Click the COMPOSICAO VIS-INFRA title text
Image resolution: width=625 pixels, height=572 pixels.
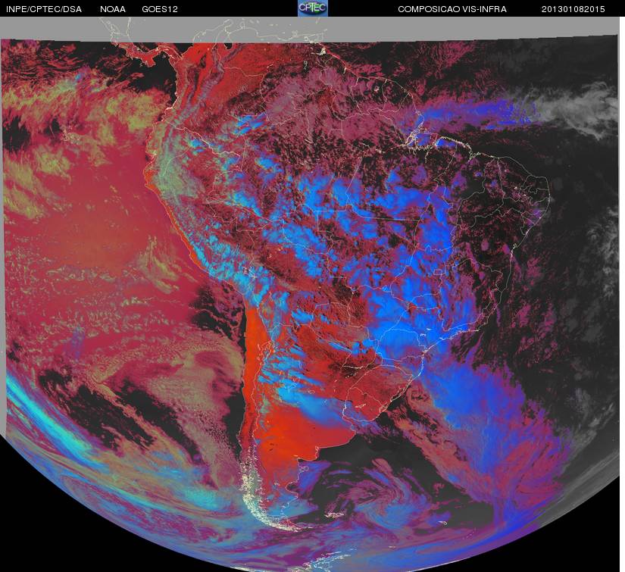click(452, 9)
